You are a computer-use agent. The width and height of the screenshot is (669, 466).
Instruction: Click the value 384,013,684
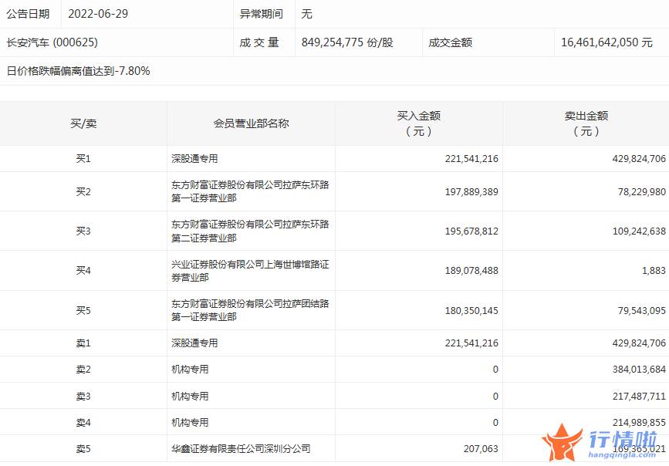[x=639, y=370]
